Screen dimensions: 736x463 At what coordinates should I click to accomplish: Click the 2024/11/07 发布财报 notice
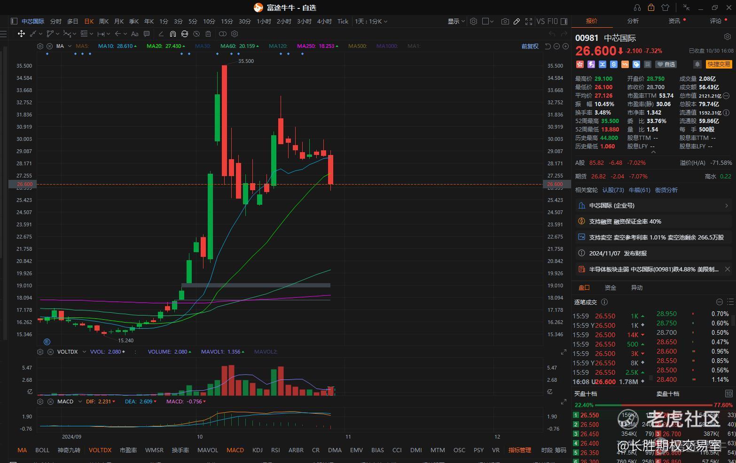653,253
